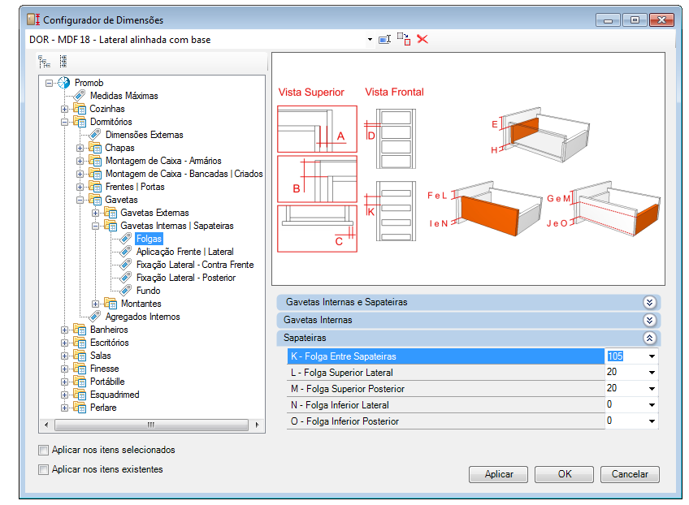The height and width of the screenshot is (505, 689).
Task: Click the Configurador de Dimensões title icon
Action: (33, 19)
